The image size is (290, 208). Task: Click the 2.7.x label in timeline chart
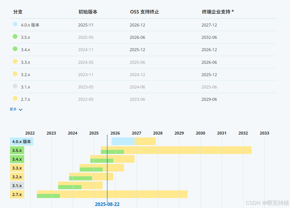[x=17, y=194]
